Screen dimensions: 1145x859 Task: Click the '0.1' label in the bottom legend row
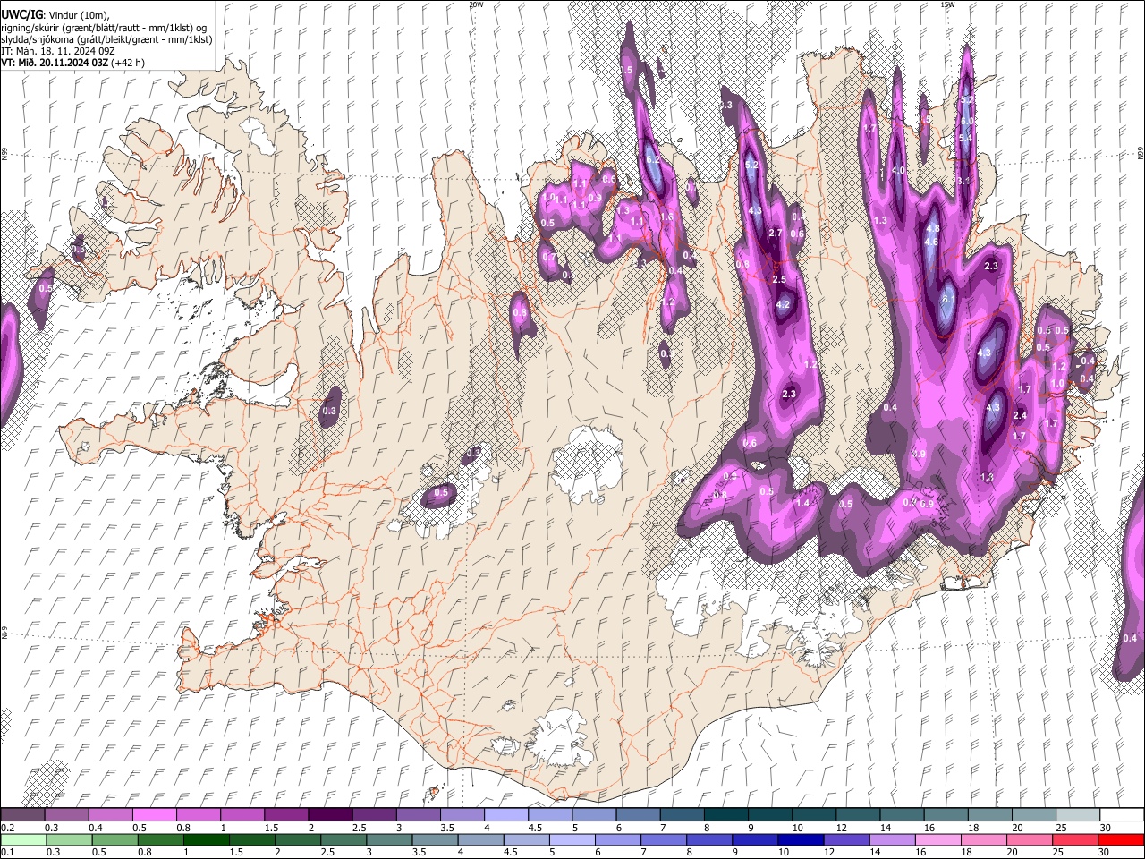click(7, 852)
